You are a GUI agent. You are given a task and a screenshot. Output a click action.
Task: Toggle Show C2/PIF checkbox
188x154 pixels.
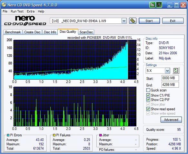(x=148, y=99)
